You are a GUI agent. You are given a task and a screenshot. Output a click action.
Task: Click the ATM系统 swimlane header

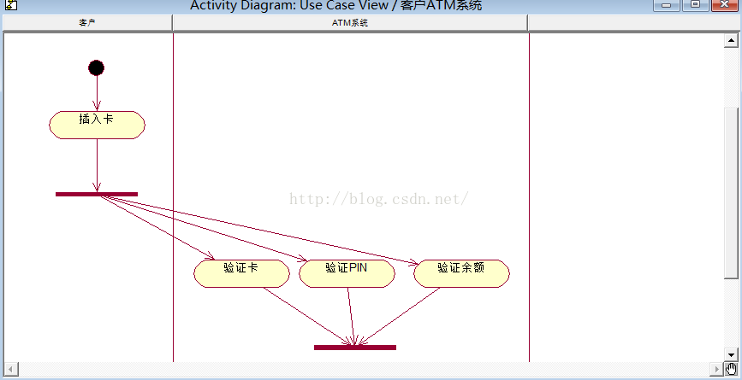[x=350, y=23]
